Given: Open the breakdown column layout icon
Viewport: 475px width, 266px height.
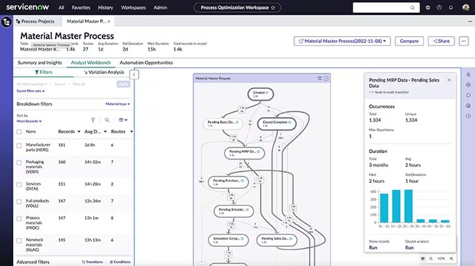Looking at the screenshot, I should click(x=123, y=120).
